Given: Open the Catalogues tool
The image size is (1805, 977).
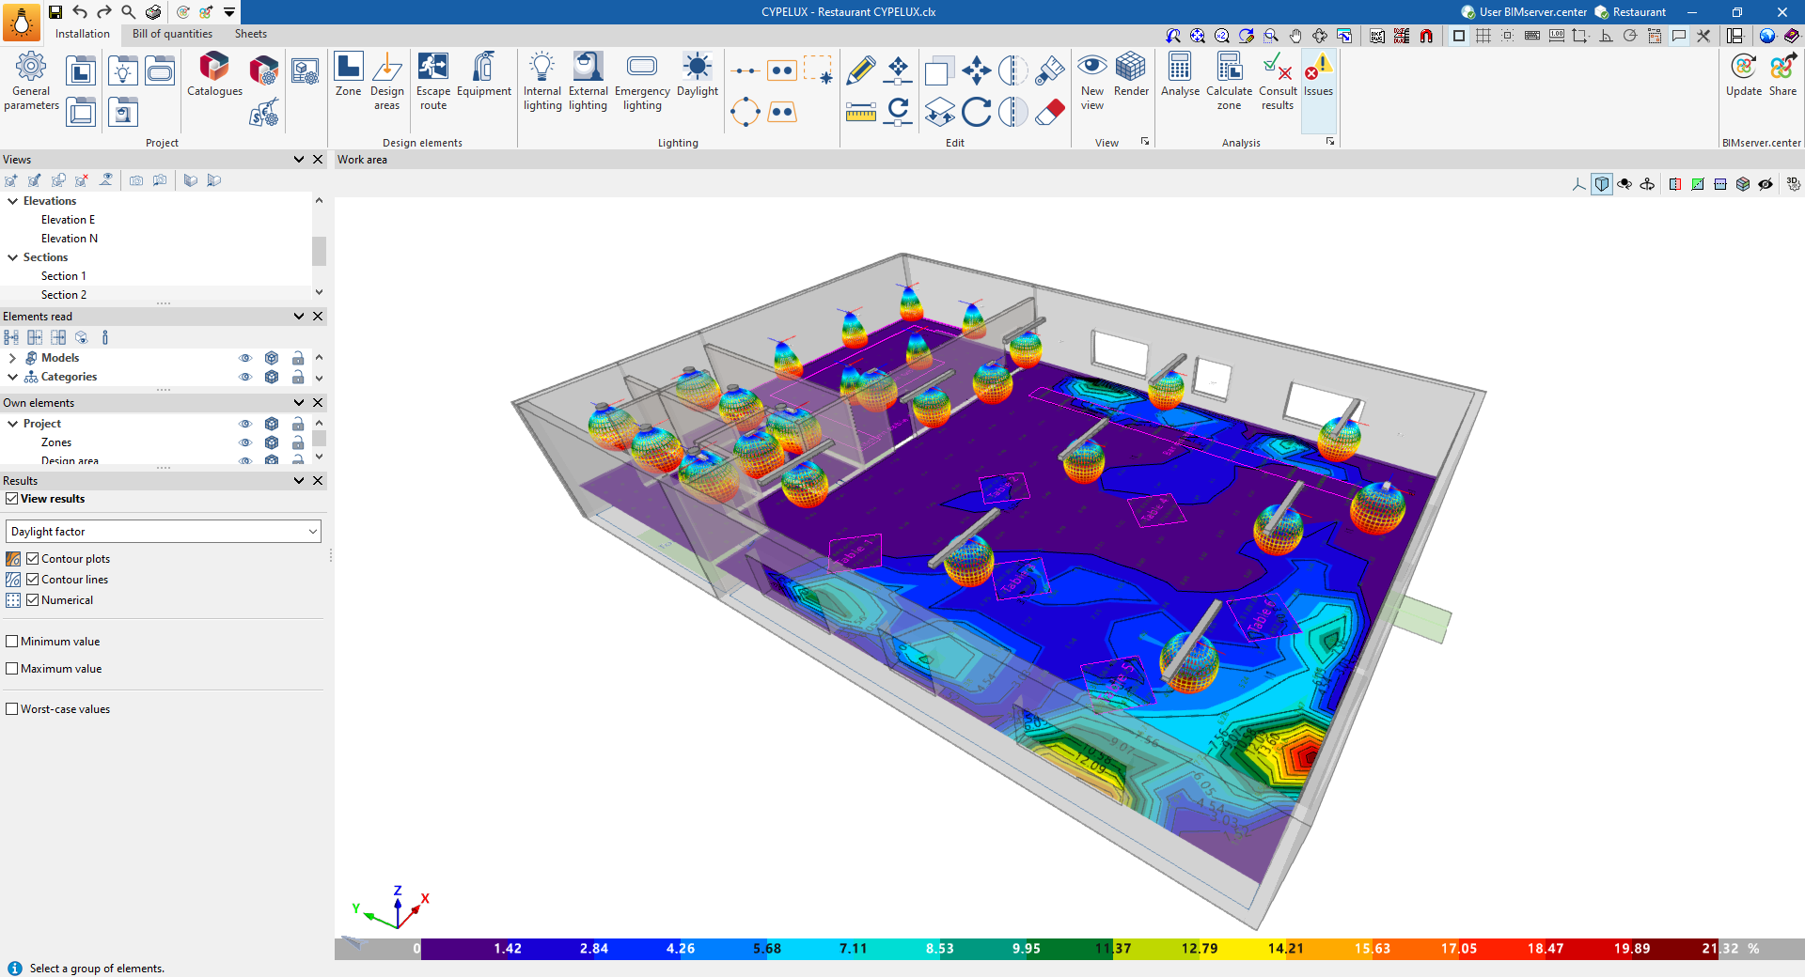Looking at the screenshot, I should click(214, 75).
